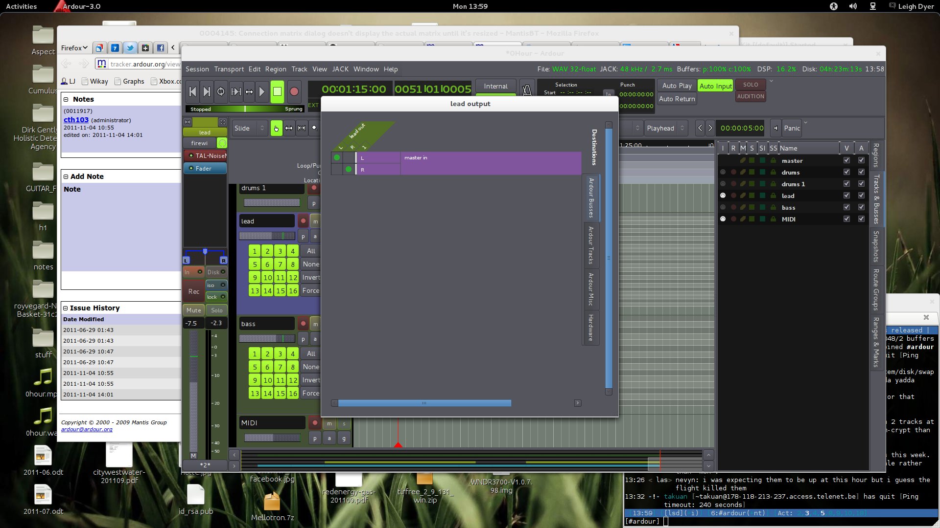Click the volume icon in the system tray
The image size is (940, 528).
[853, 6]
